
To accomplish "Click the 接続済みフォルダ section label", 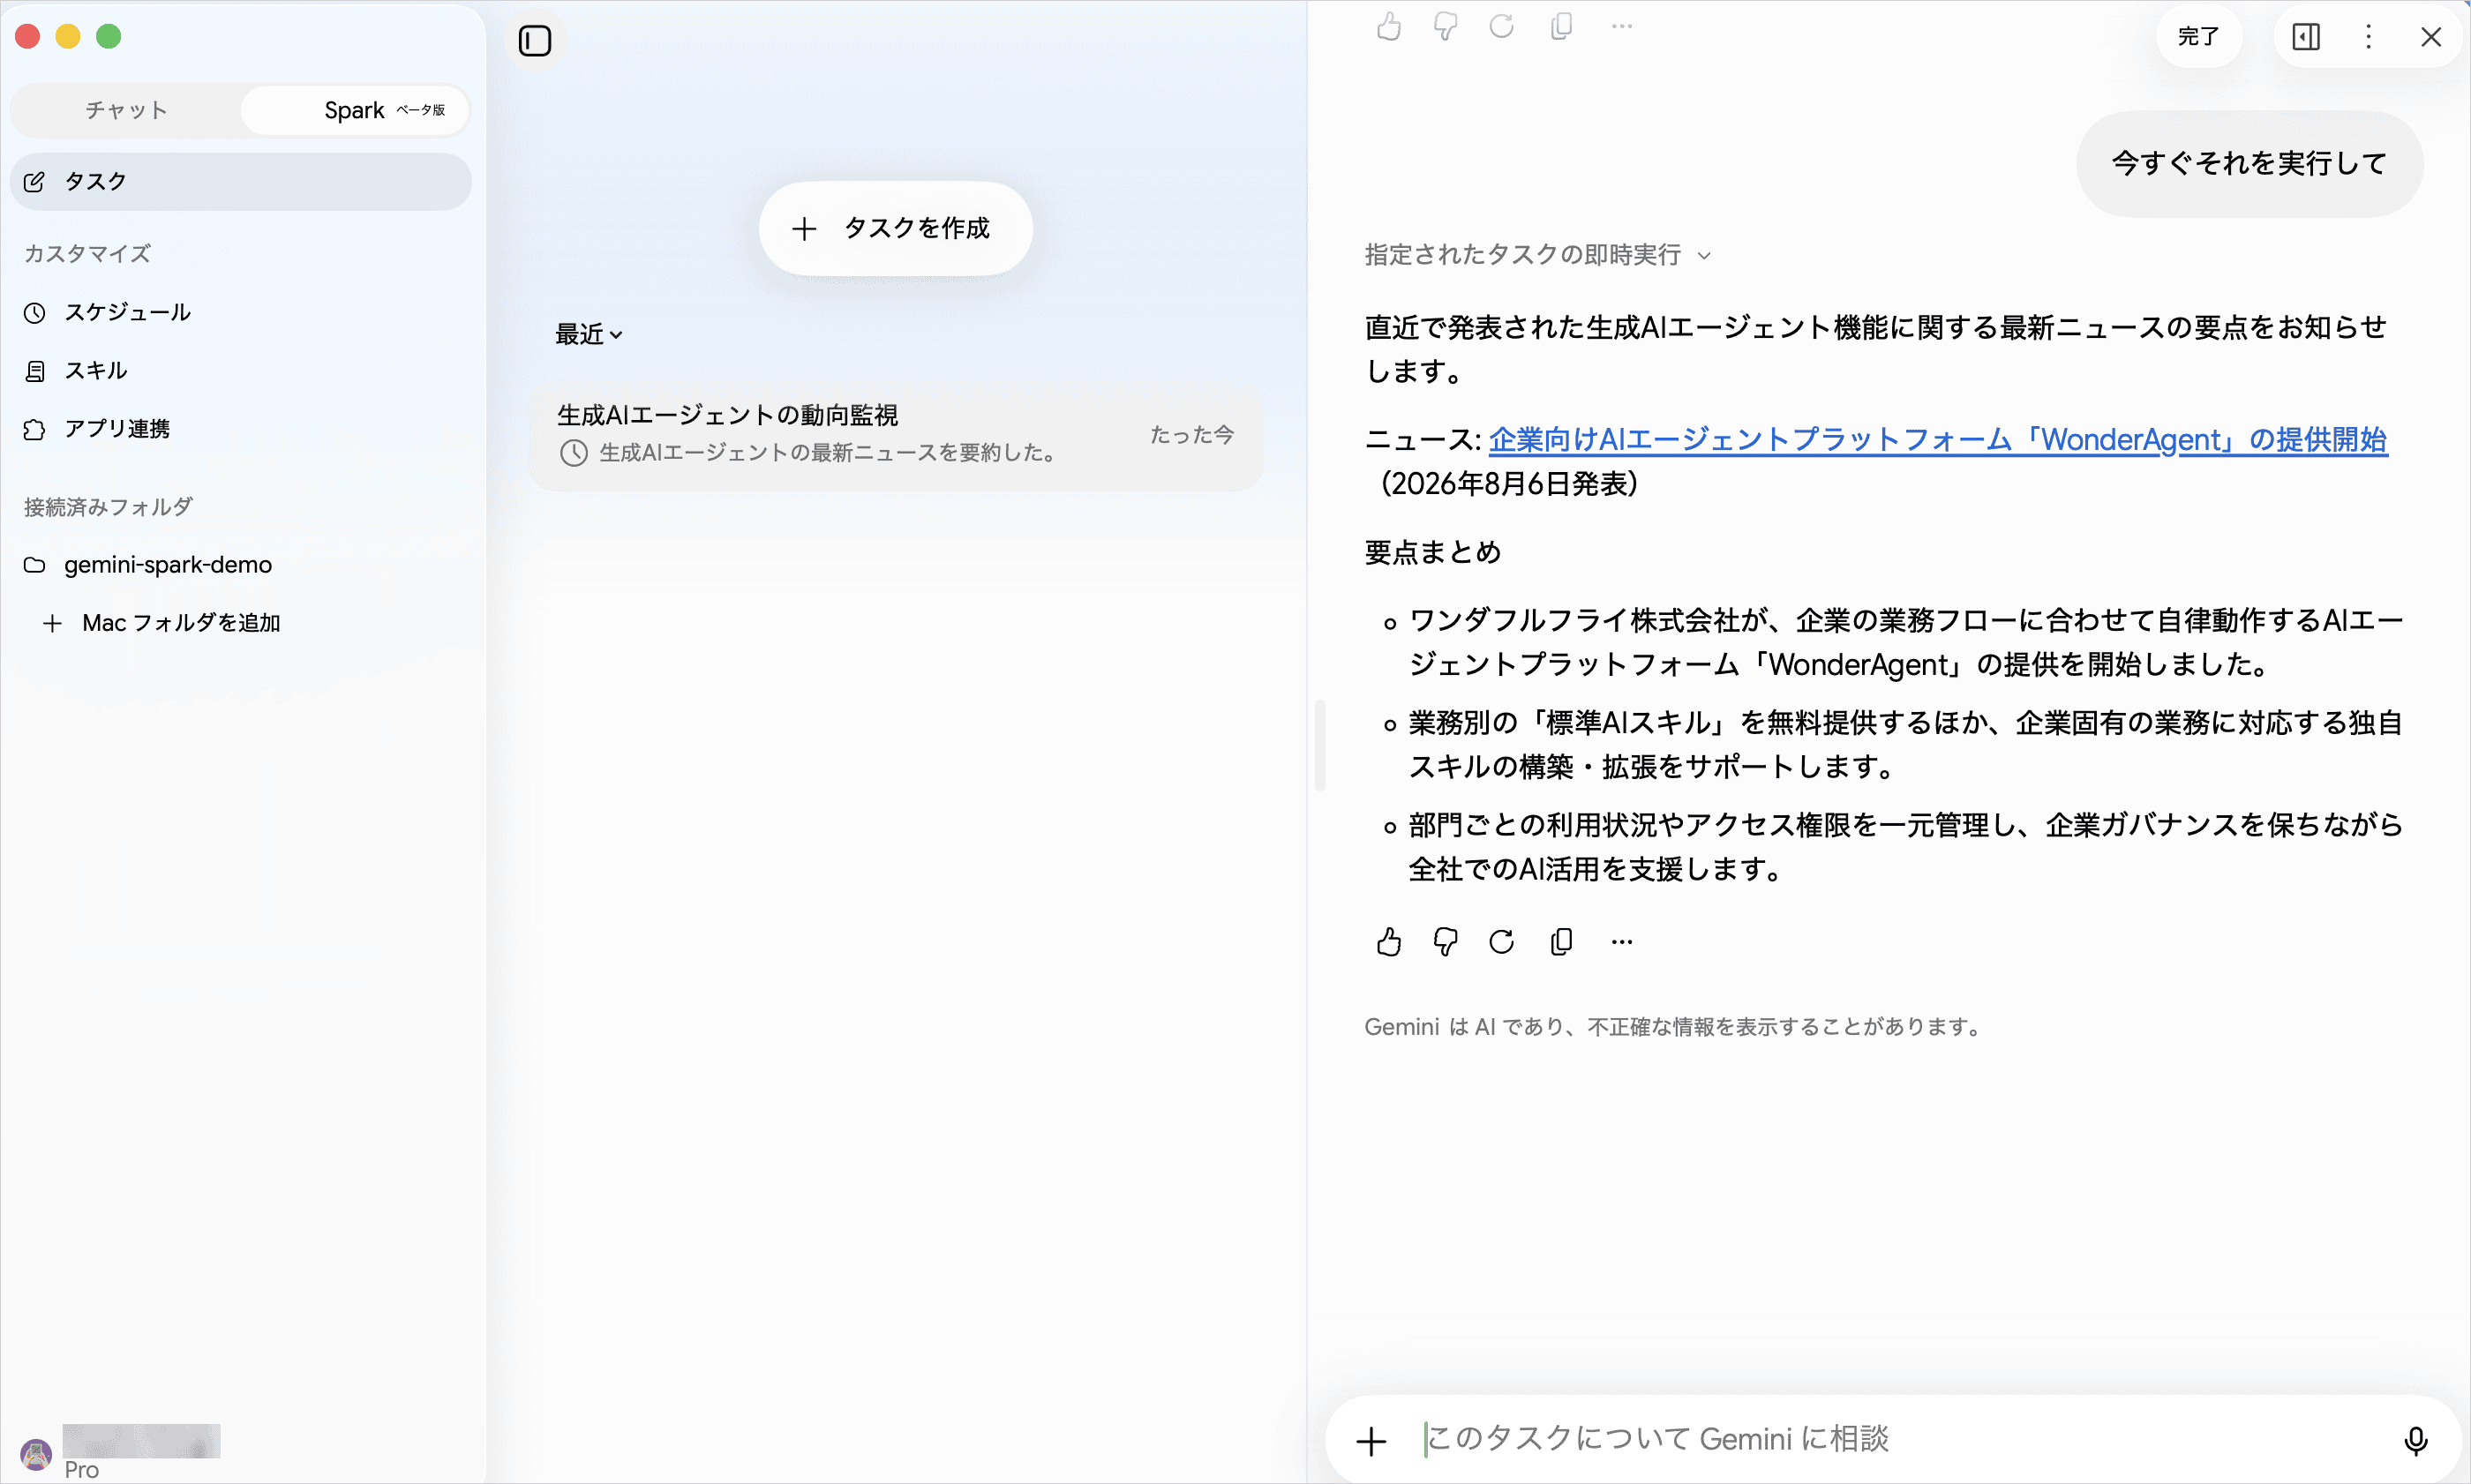I will pos(108,507).
